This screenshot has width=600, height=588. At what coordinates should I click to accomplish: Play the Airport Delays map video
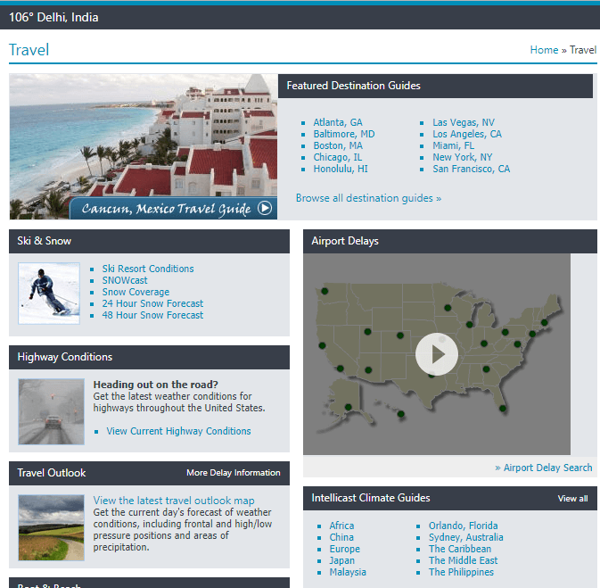436,354
